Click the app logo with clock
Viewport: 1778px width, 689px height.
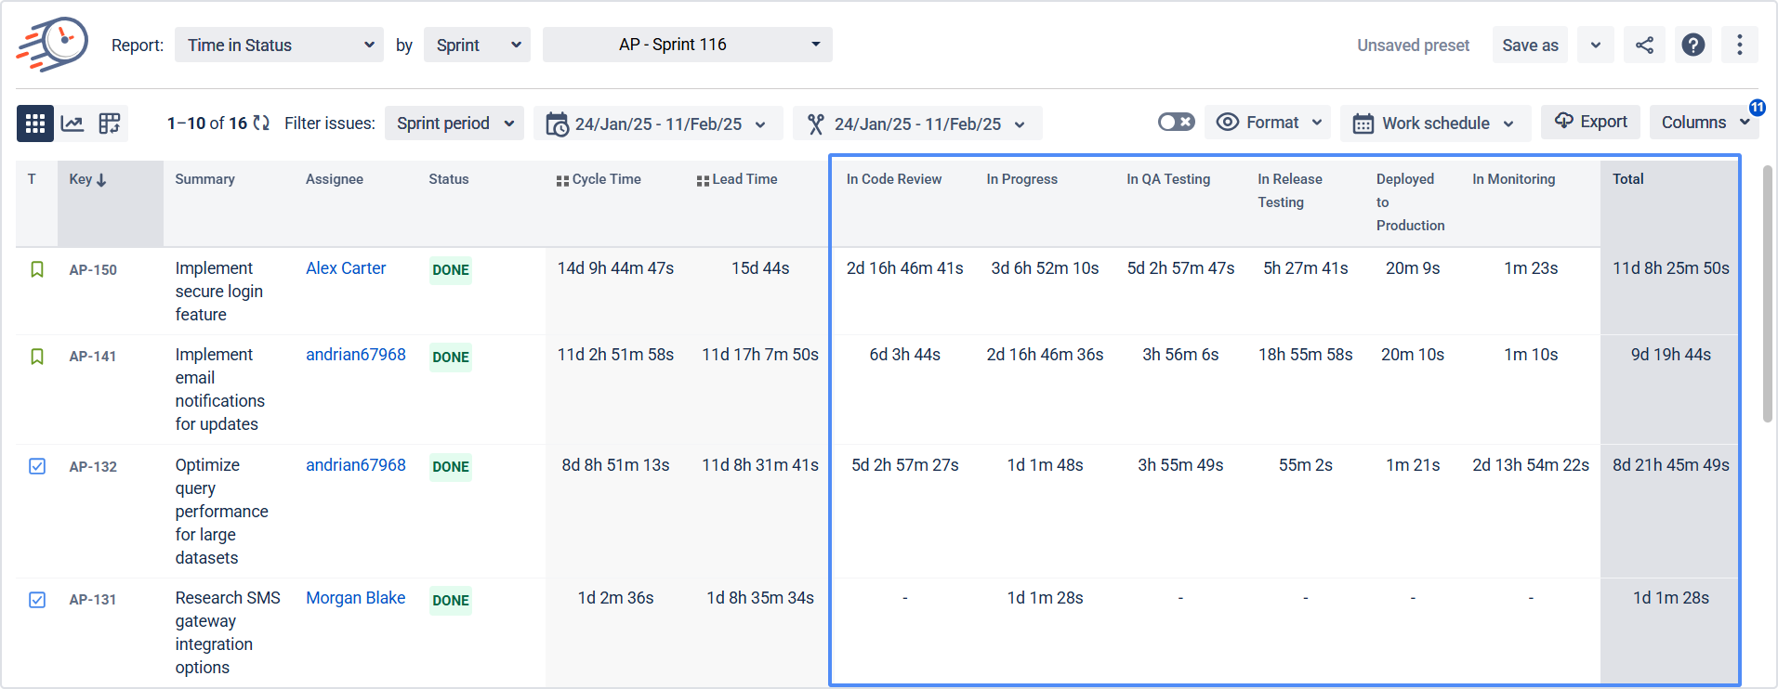click(53, 44)
